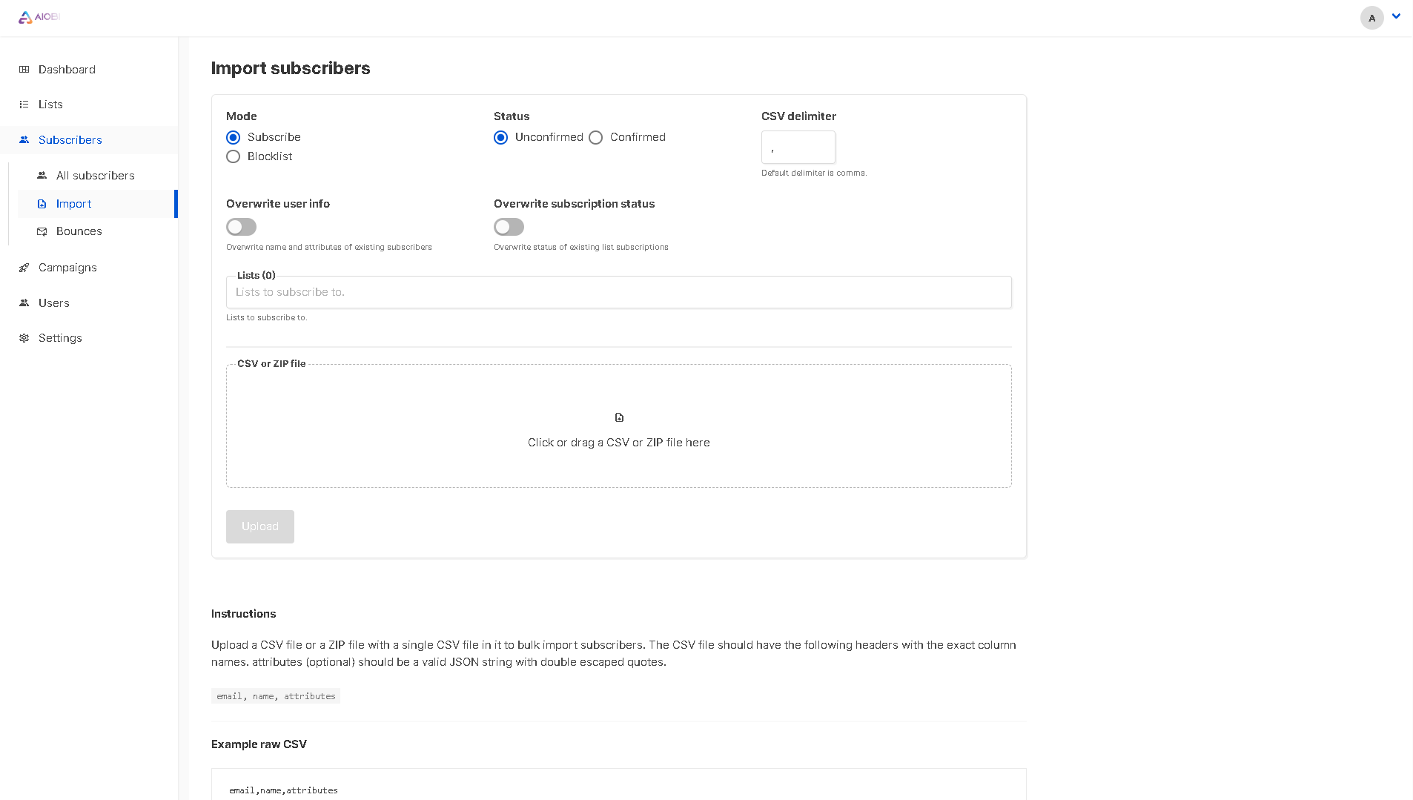Click the Campaigns rocket icon
Screen dimensions: 1413x800
[24, 268]
